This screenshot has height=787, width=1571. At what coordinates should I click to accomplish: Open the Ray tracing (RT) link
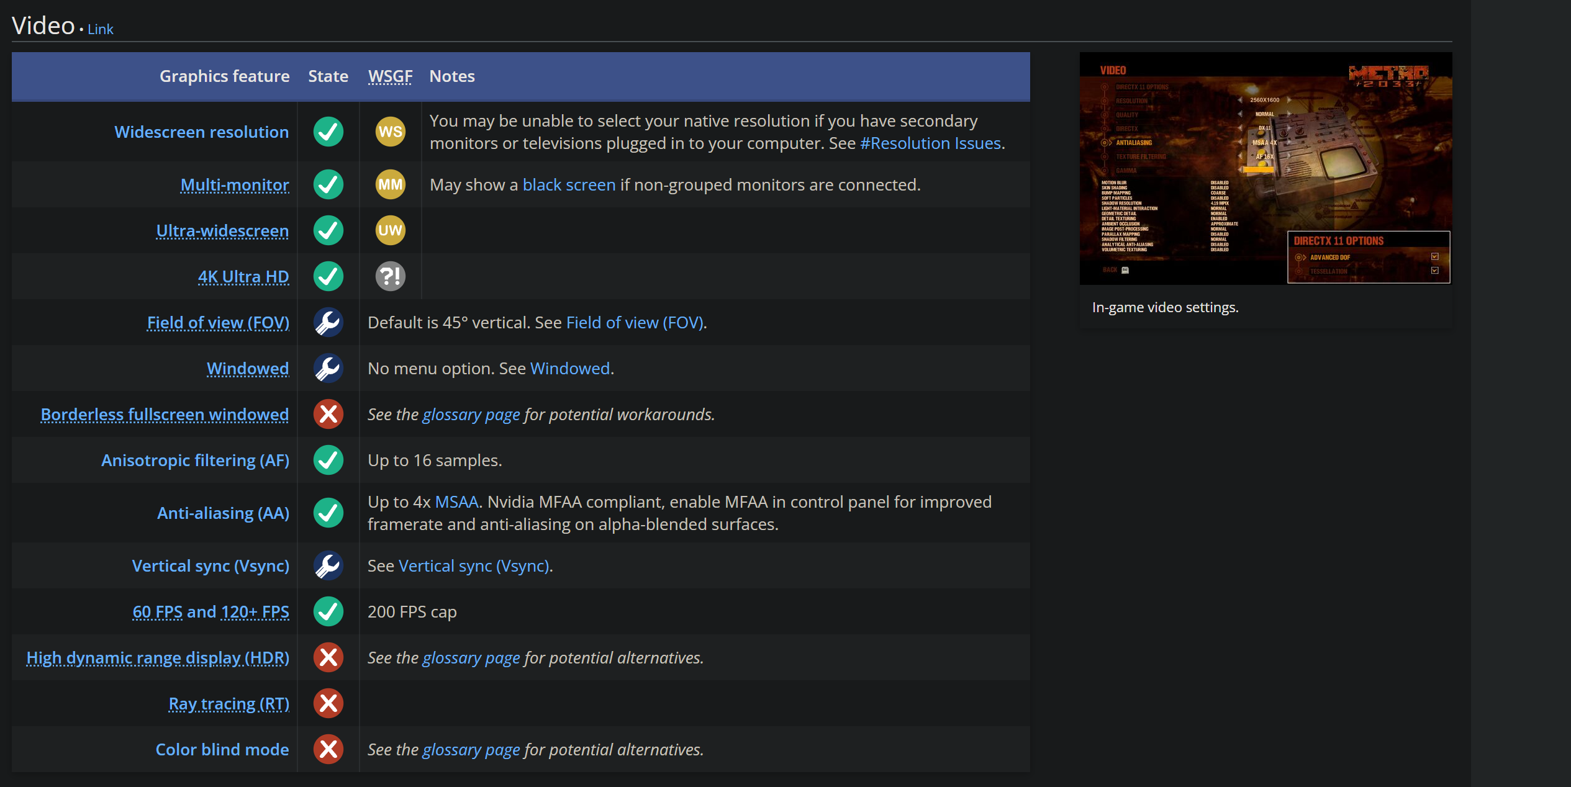click(x=229, y=703)
